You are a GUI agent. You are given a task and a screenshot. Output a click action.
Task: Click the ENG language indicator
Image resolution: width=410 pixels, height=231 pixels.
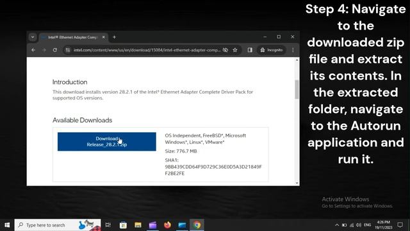367,225
